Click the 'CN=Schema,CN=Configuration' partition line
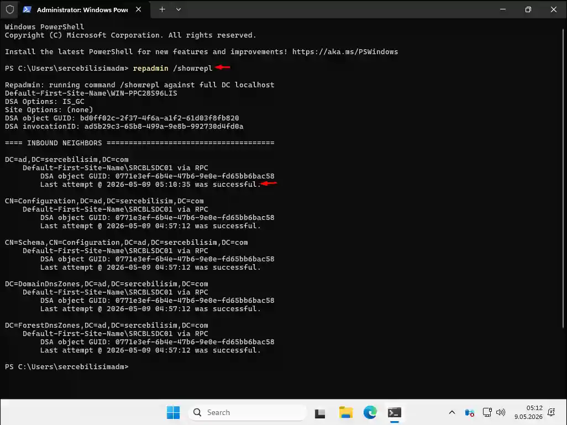The height and width of the screenshot is (425, 567). [x=126, y=243]
